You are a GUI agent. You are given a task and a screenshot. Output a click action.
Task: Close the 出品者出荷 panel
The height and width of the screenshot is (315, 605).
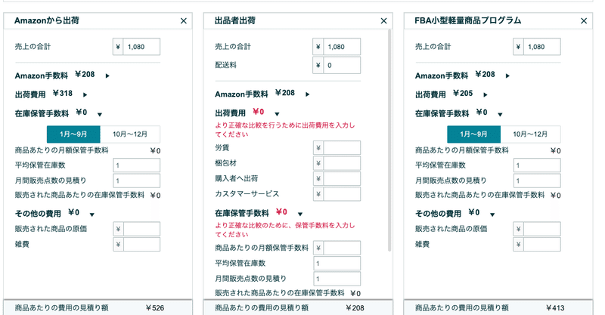(383, 21)
